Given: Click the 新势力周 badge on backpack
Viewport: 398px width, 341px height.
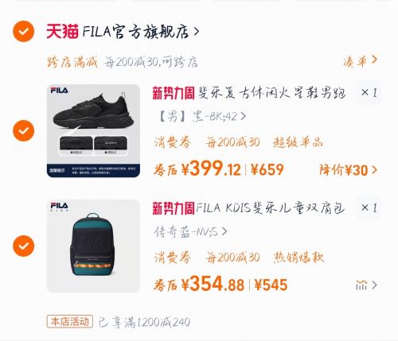Looking at the screenshot, I should tap(174, 208).
